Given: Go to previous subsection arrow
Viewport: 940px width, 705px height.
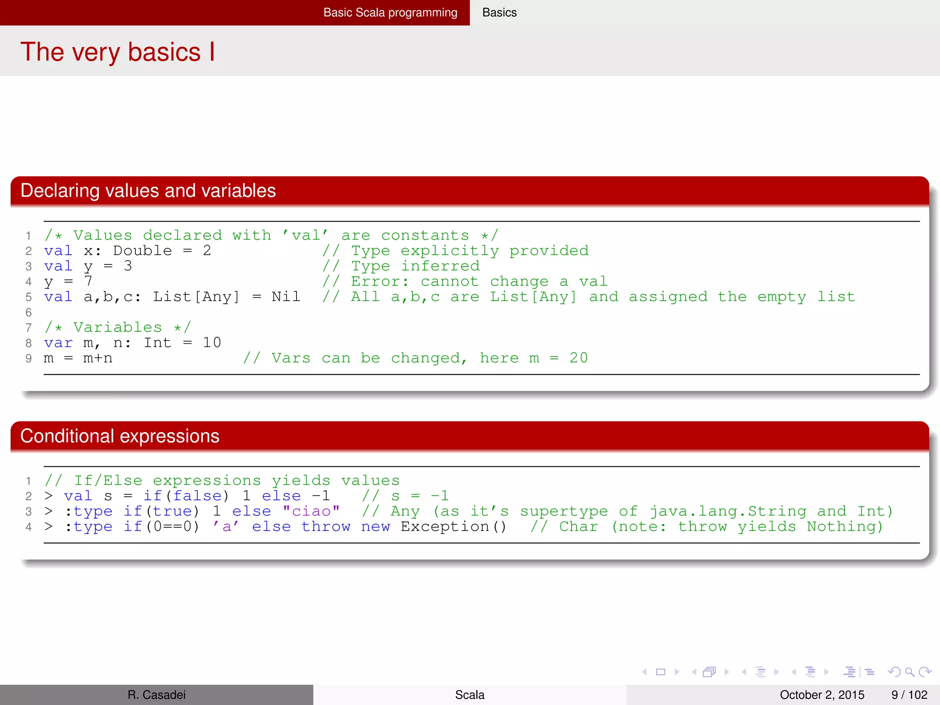Looking at the screenshot, I should click(744, 672).
